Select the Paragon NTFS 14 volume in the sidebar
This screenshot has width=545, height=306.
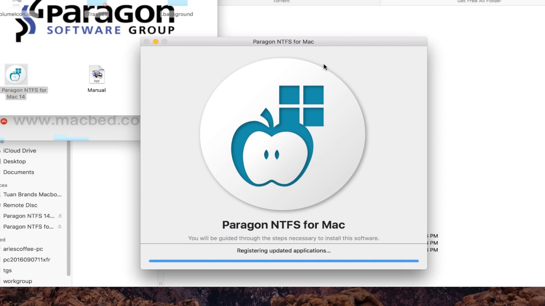click(x=29, y=216)
